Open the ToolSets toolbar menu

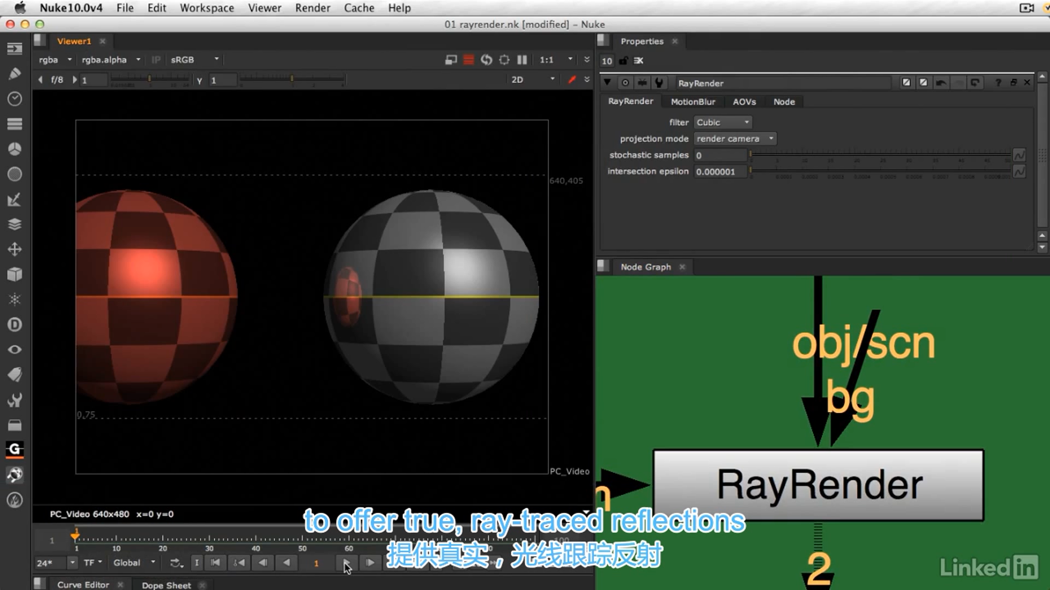15,400
